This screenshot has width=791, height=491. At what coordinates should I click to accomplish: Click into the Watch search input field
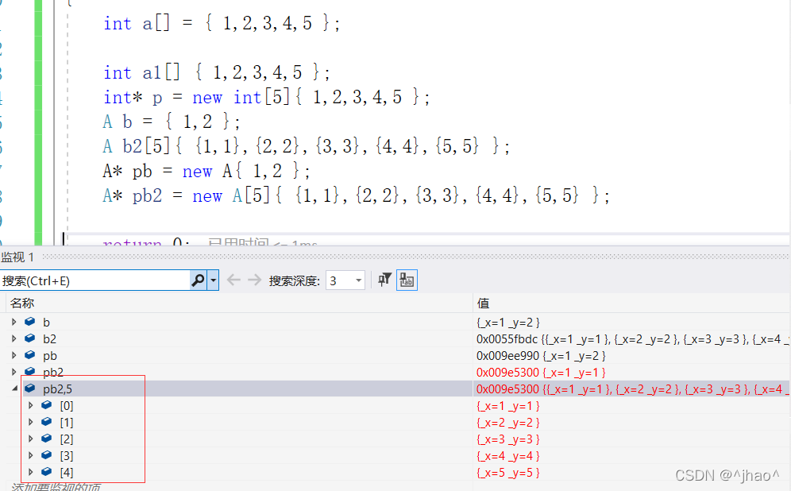click(x=94, y=280)
